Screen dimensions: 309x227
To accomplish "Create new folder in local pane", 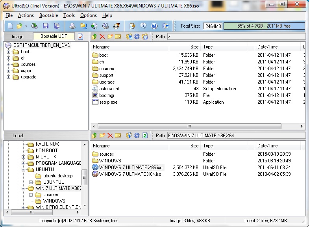I will 102,136.
